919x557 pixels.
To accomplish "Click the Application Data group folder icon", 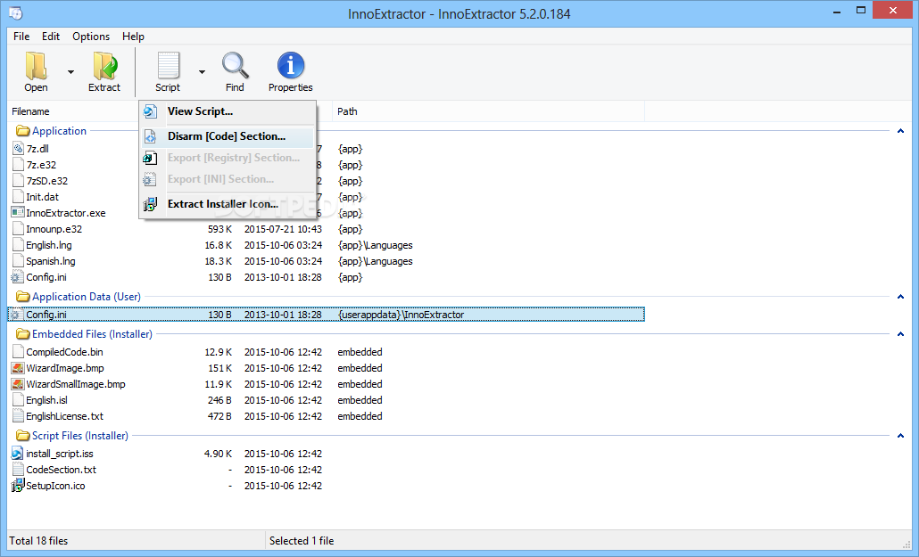I will click(x=23, y=297).
